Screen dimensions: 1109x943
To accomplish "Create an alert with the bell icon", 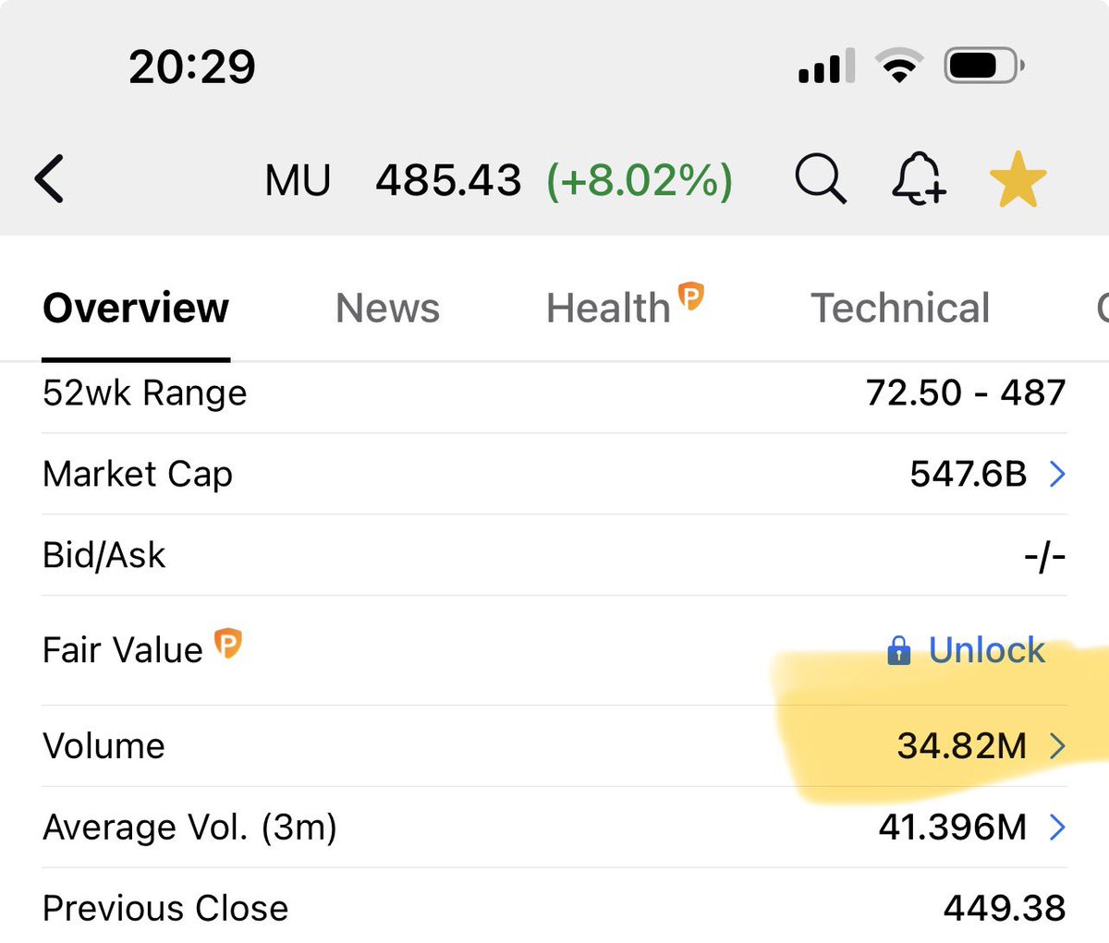I will click(x=918, y=178).
